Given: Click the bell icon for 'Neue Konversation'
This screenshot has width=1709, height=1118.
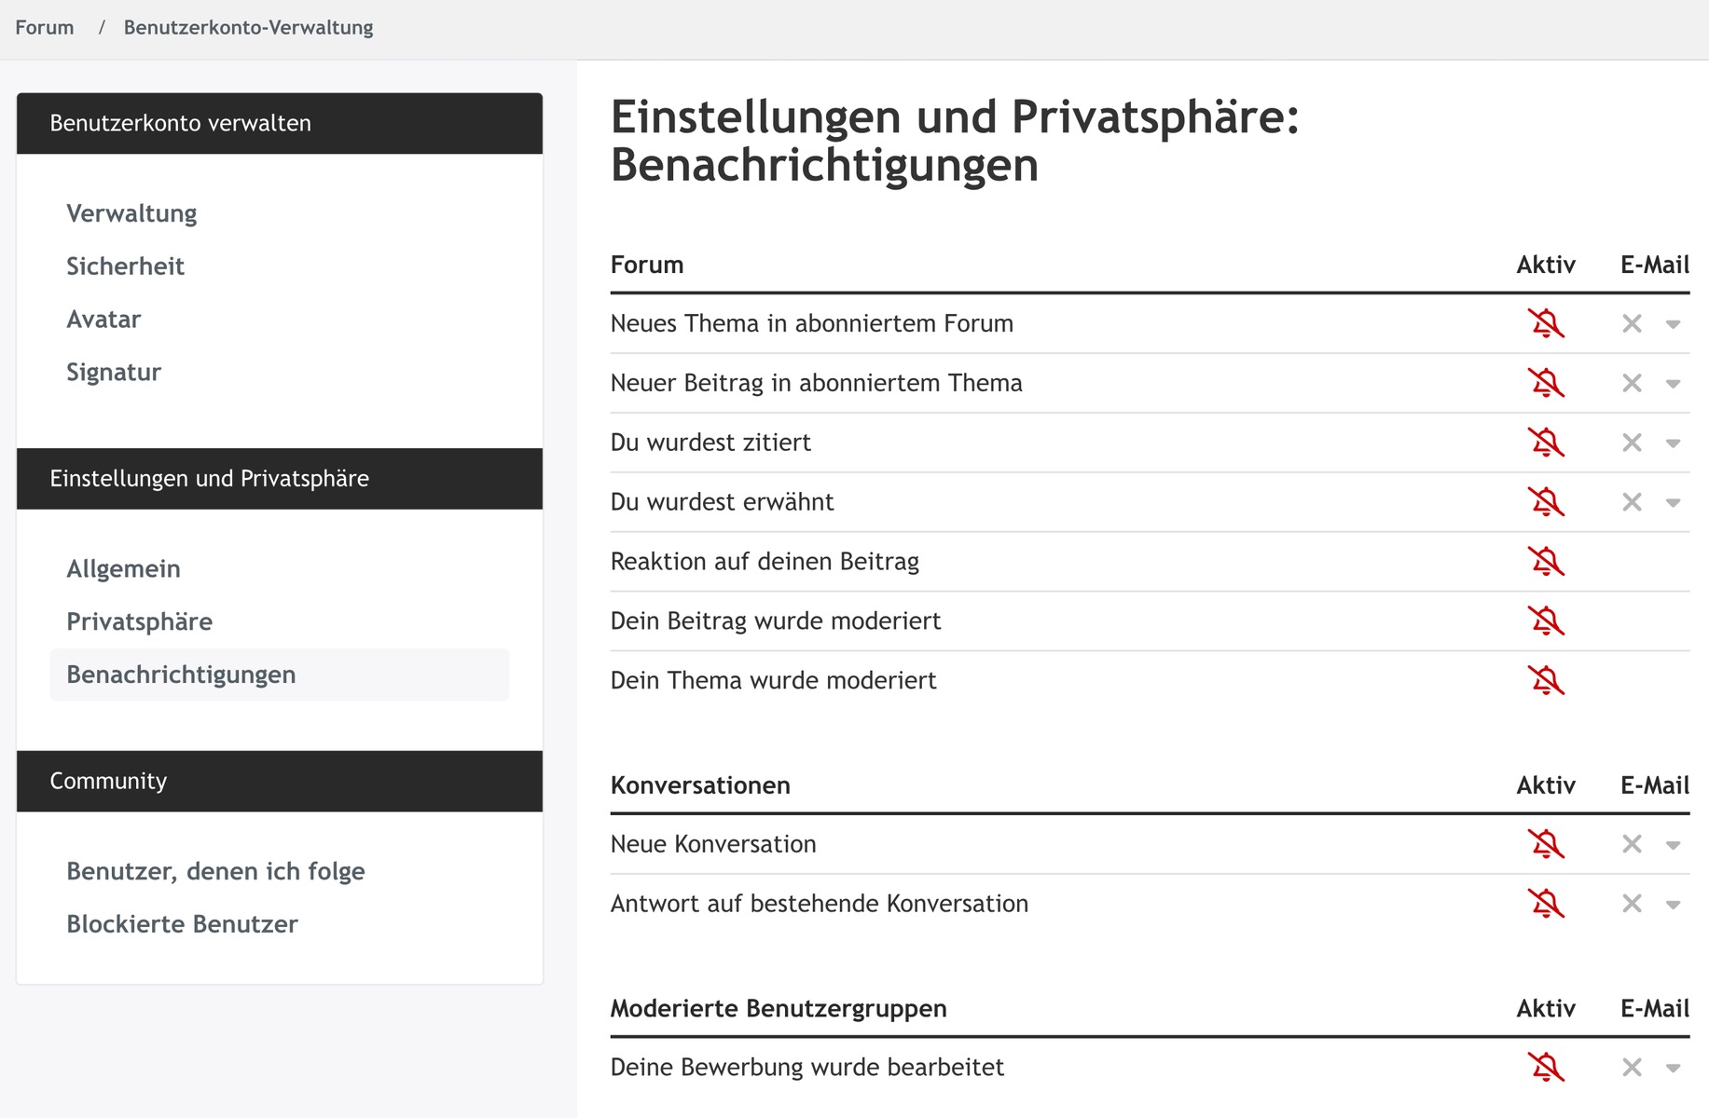Looking at the screenshot, I should 1546,844.
